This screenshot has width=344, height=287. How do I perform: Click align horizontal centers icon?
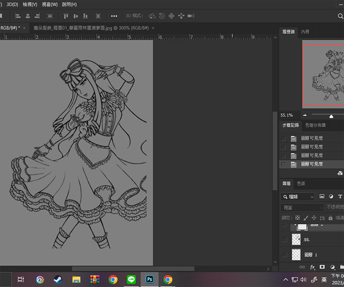point(28,16)
